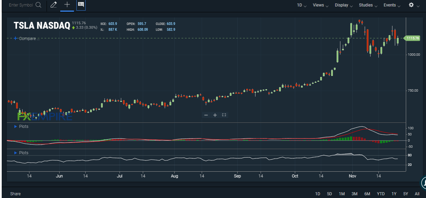Select the 5Y range

[x=406, y=194]
